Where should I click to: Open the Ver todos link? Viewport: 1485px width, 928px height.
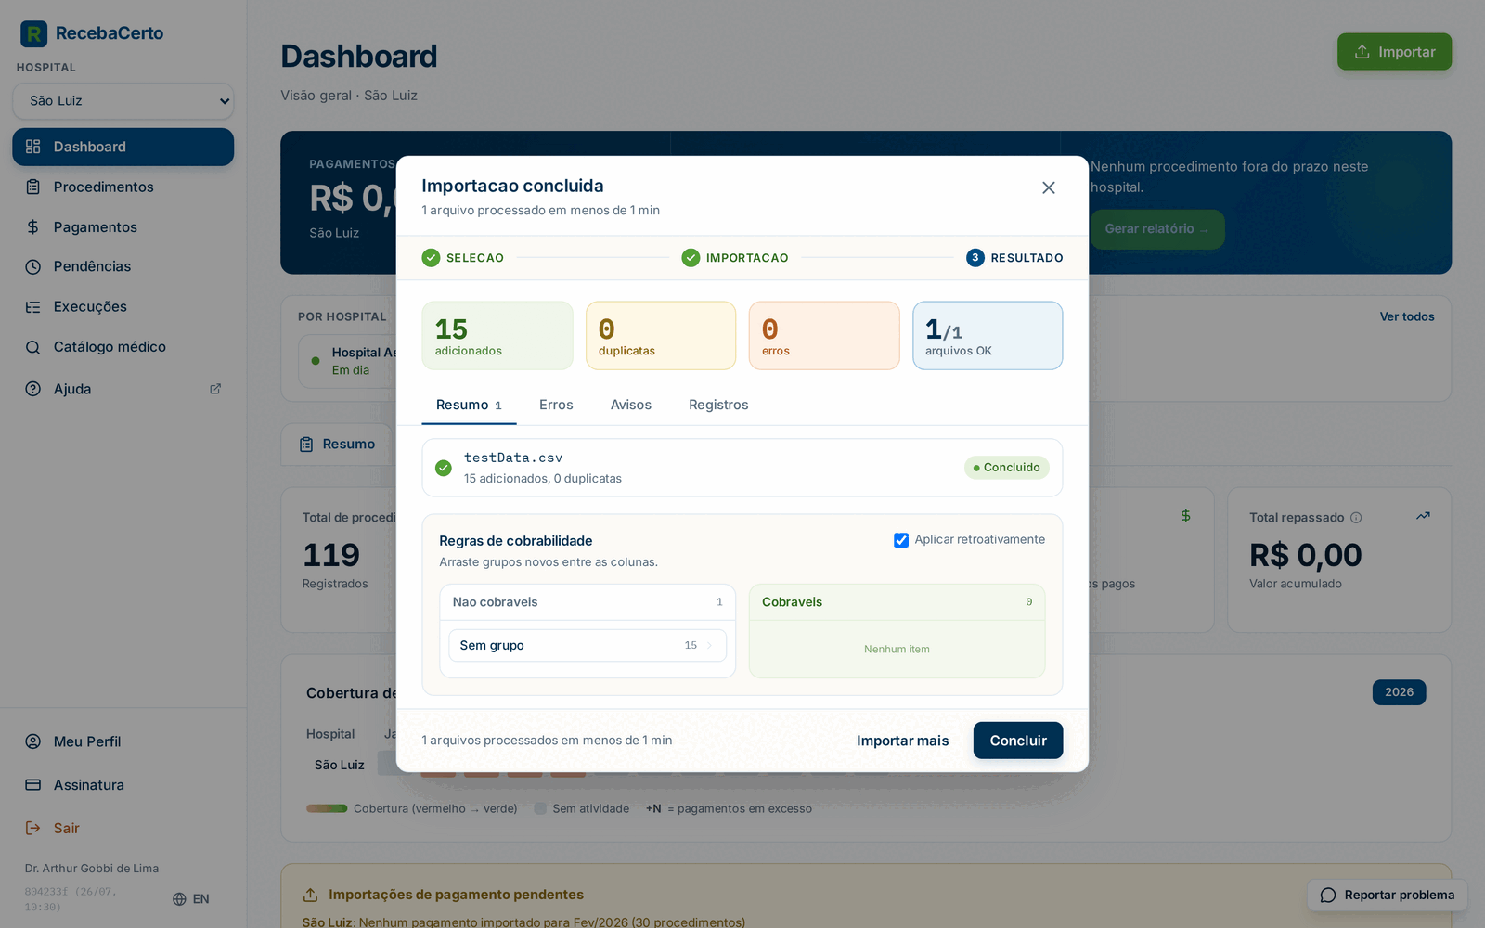[x=1407, y=316]
